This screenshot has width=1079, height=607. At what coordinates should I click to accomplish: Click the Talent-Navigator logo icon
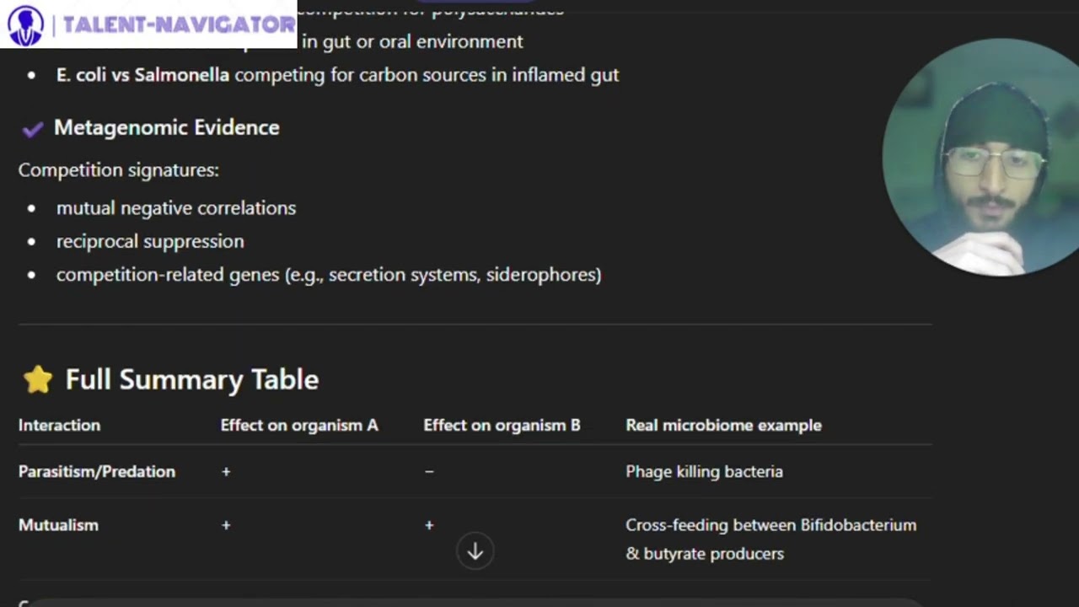point(24,25)
